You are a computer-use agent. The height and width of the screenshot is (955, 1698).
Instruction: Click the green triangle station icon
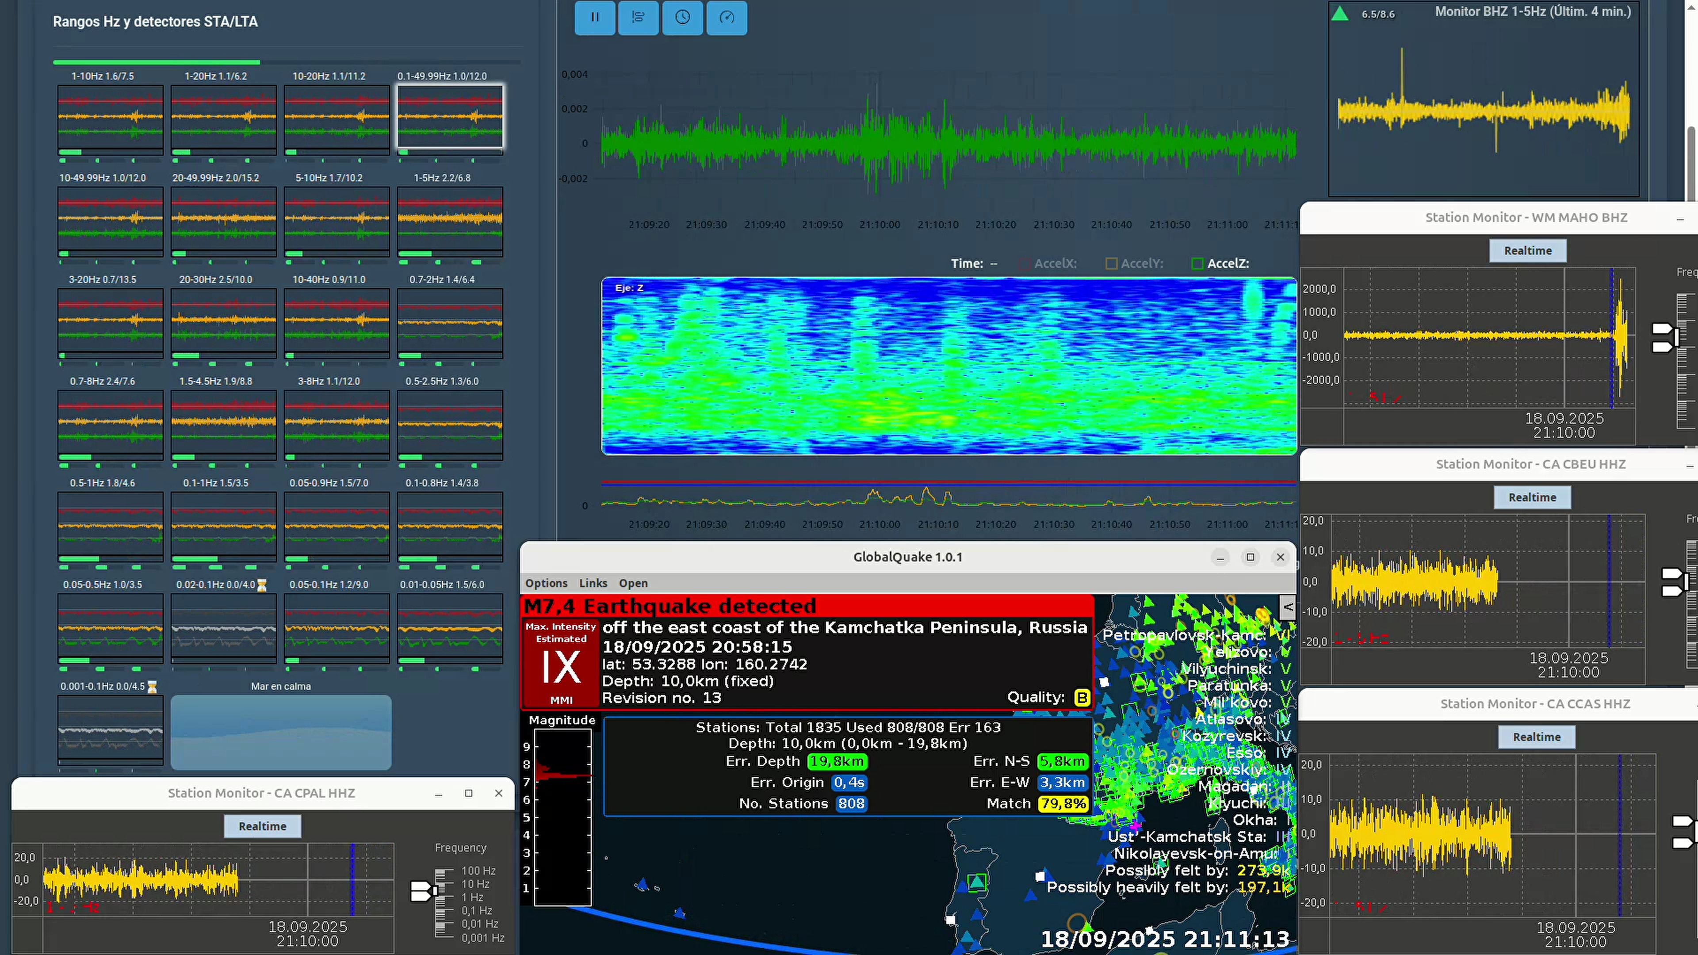1339,13
